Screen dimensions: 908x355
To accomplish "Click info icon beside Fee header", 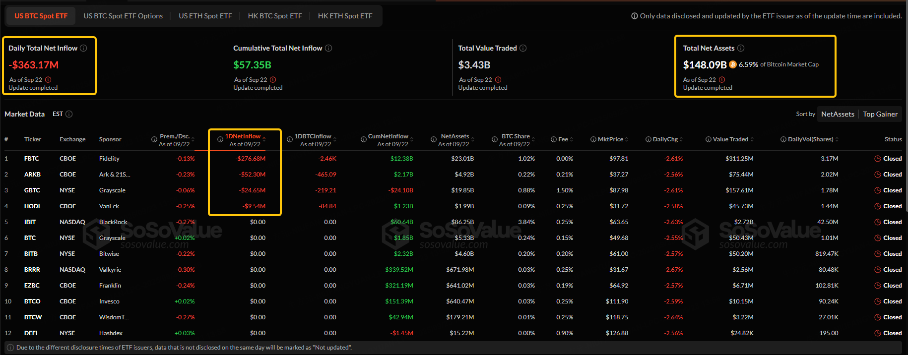I will tap(554, 139).
